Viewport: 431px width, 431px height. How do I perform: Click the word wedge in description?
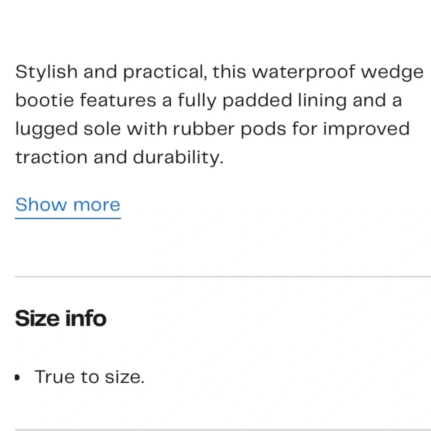(392, 72)
